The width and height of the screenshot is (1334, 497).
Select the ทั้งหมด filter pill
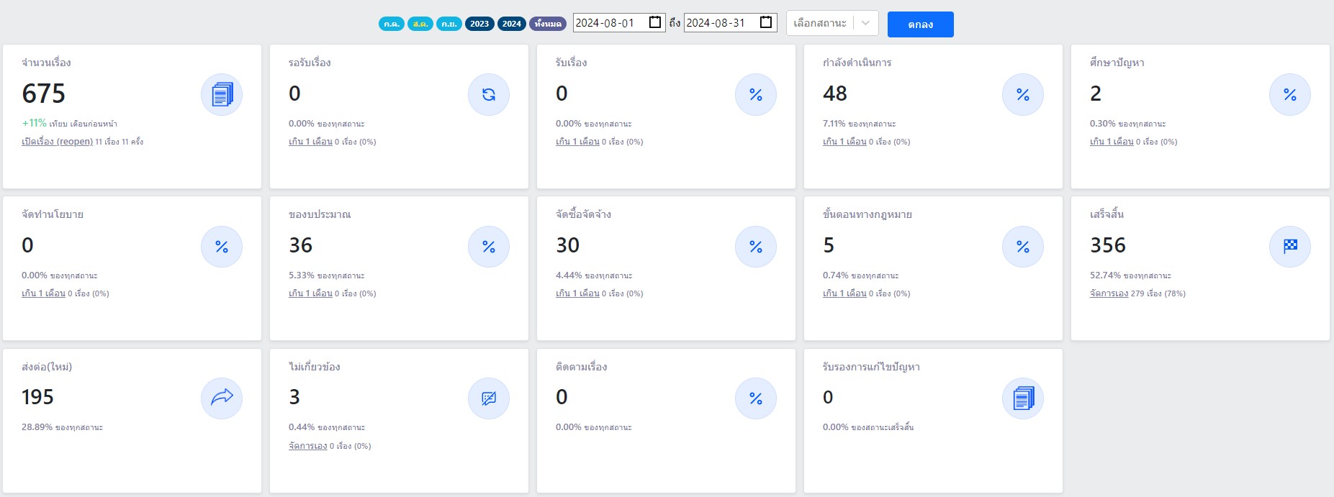click(548, 24)
